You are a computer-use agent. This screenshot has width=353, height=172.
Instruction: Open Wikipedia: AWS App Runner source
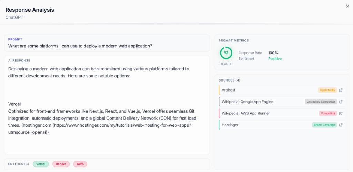245,113
